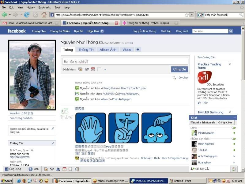
Task: Open events calendar icon in bottom bar
Action: click(x=64, y=169)
